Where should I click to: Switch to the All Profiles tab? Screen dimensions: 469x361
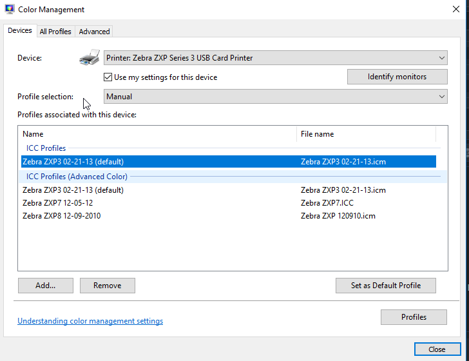tap(55, 32)
